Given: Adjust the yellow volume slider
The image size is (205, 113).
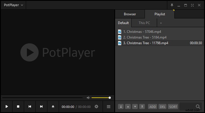Looking at the screenshot, I should (101, 98).
